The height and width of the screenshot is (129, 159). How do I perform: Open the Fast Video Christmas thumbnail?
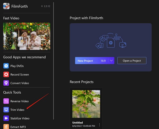(x=27, y=36)
